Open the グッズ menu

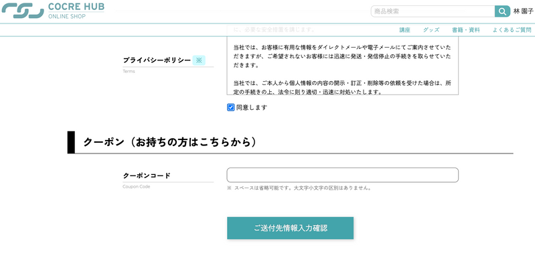[x=431, y=30]
